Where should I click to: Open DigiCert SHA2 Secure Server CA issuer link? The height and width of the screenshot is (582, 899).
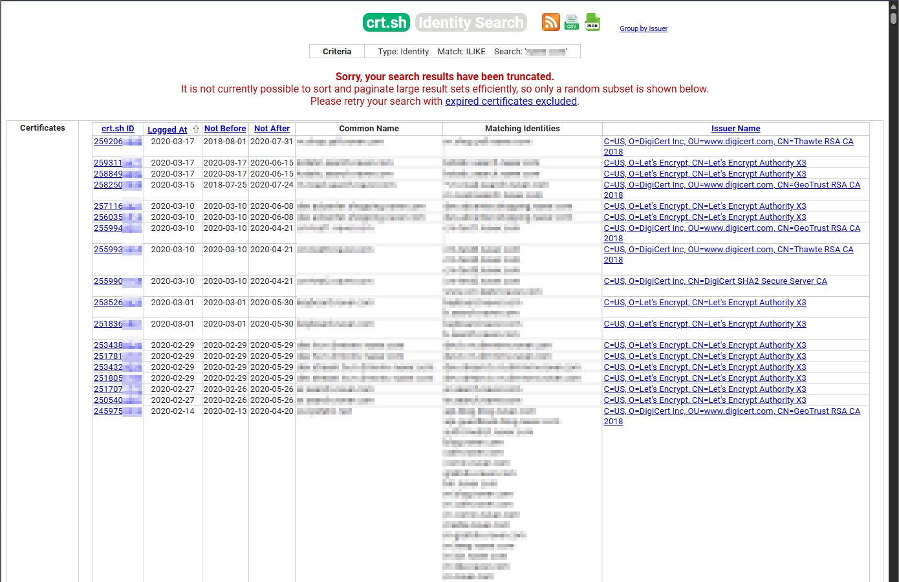tap(715, 281)
